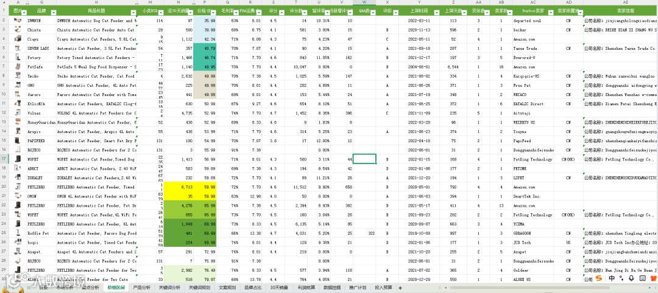Select the brand cell 'HoneyGuaridan'
Image resolution: width=658 pixels, height=293 pixels.
tap(41, 122)
